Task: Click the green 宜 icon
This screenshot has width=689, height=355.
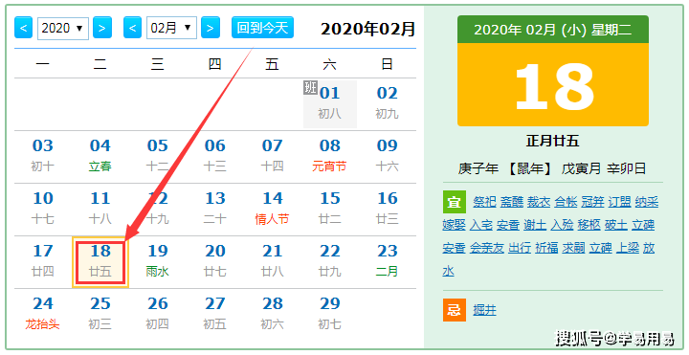Action: click(x=454, y=202)
